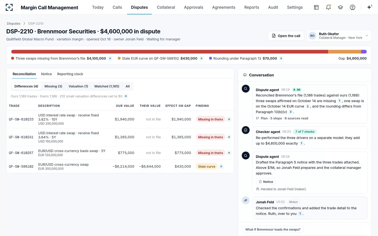Click the Checker agent shield avatar

tap(246, 130)
